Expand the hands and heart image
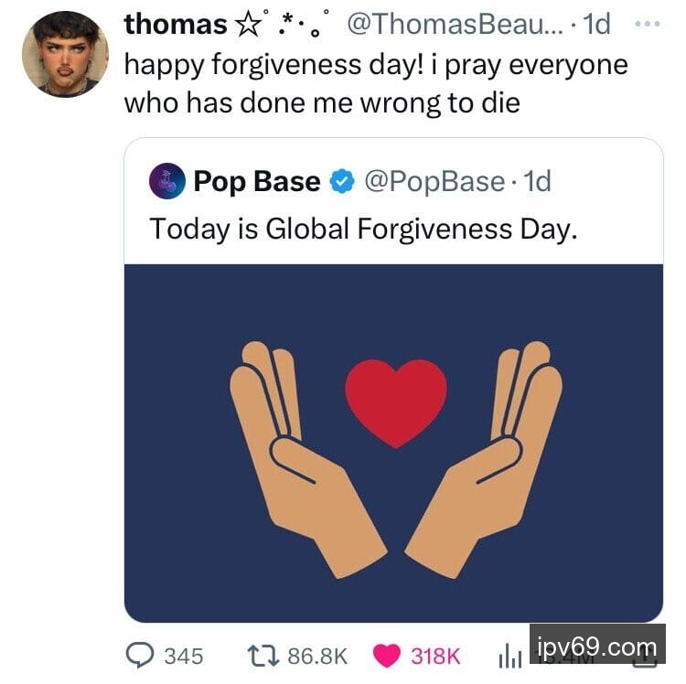 (393, 443)
